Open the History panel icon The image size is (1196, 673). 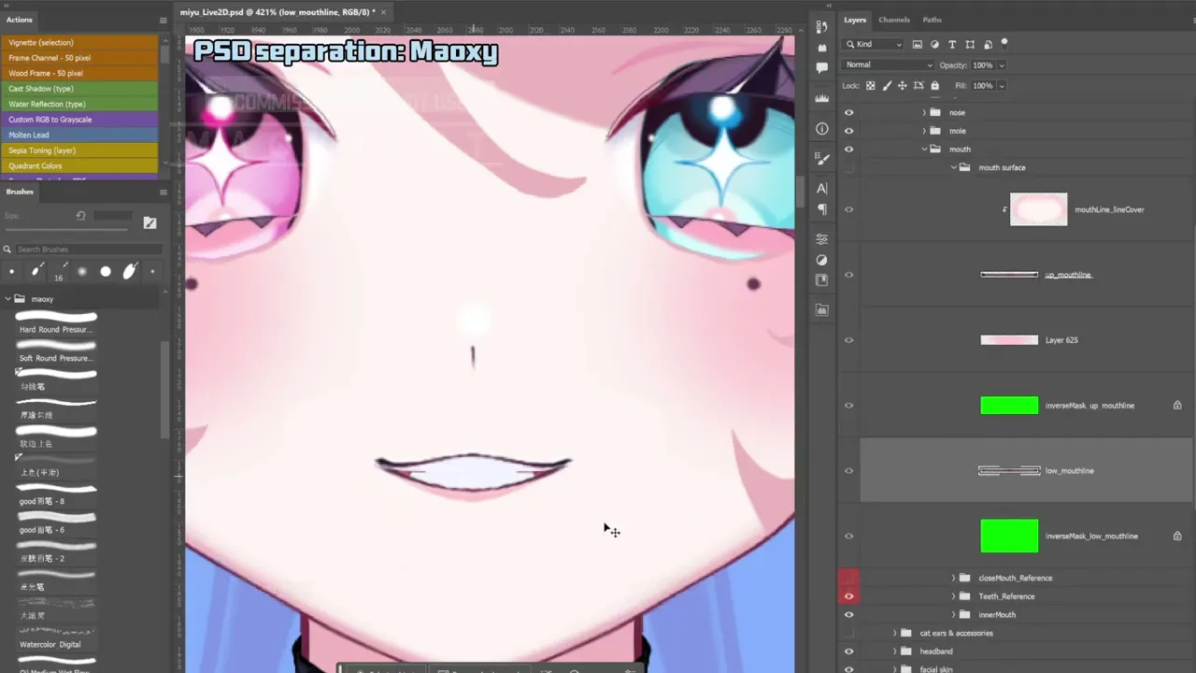coord(822,27)
